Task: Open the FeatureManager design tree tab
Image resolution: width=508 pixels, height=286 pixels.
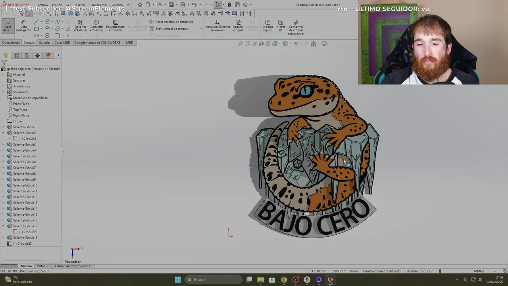Action: pos(6,55)
